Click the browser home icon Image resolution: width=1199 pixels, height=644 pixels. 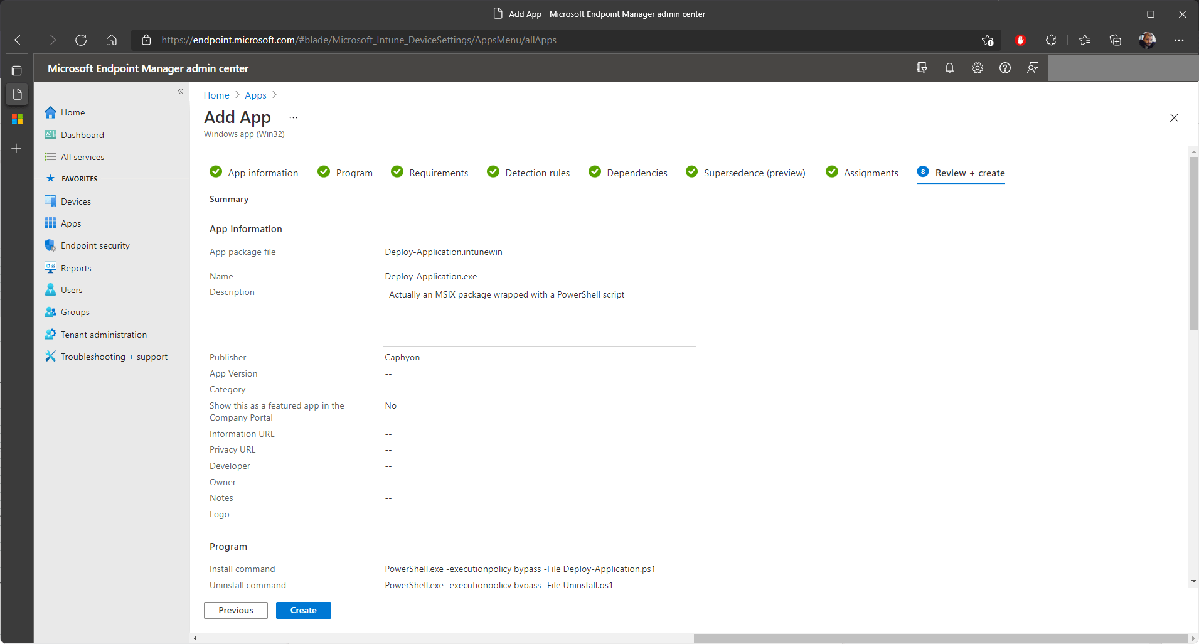(111, 40)
